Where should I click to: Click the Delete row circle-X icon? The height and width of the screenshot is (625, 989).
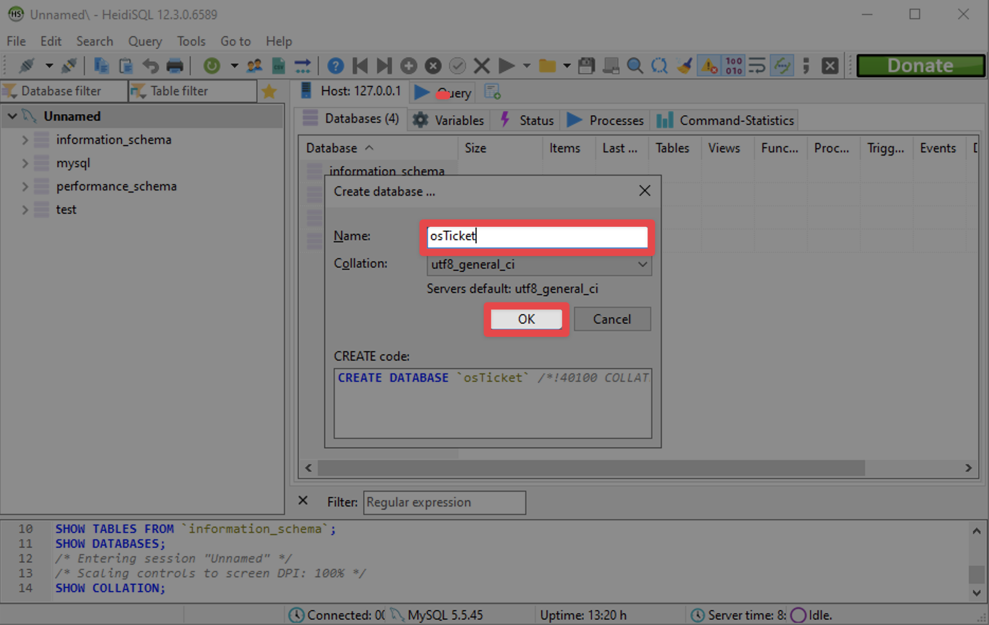(x=433, y=66)
